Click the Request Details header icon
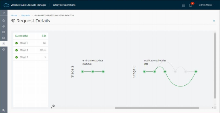The image size is (220, 113). click(13, 21)
